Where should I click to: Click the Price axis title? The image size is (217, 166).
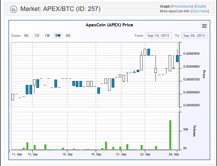pyautogui.click(x=204, y=74)
